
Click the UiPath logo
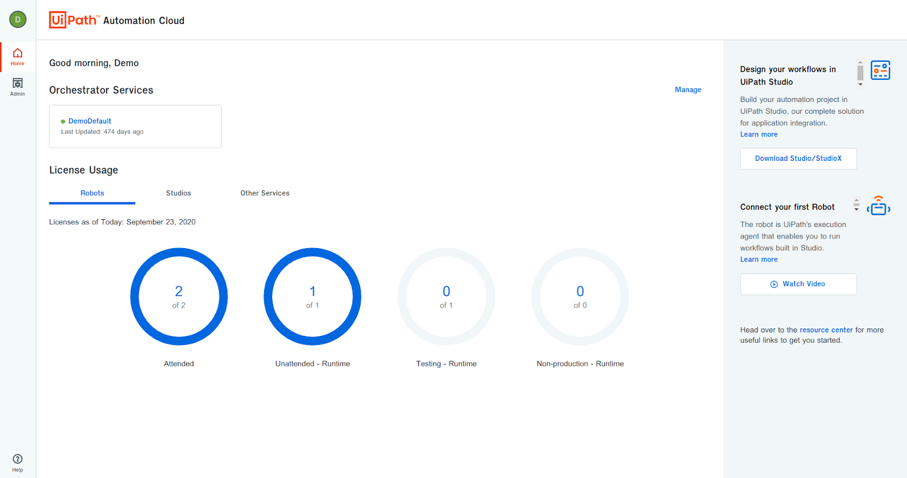74,20
